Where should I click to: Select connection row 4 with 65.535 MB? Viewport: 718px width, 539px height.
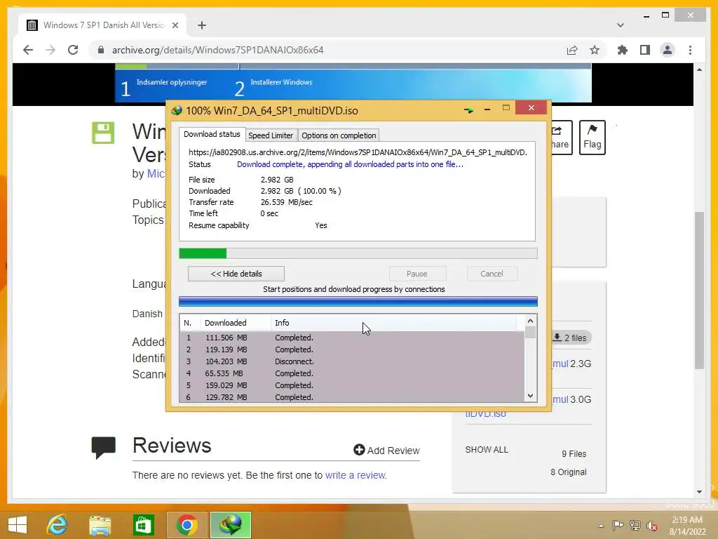tap(352, 373)
